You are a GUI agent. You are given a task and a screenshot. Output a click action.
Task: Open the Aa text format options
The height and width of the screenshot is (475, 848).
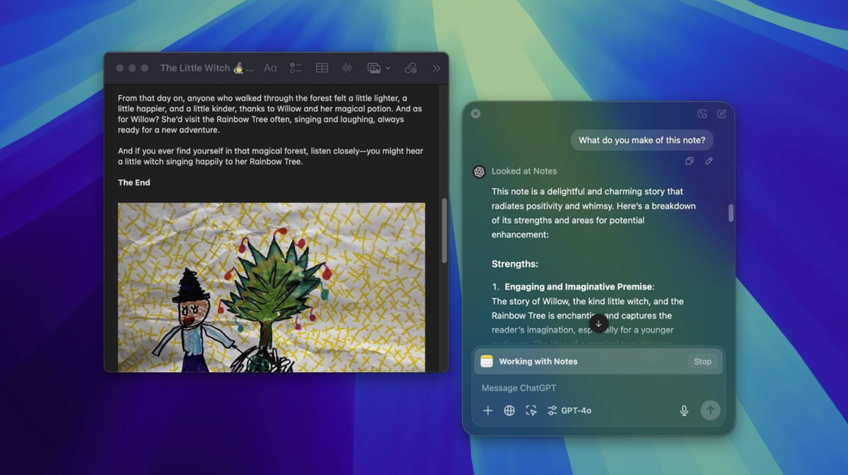coord(270,68)
